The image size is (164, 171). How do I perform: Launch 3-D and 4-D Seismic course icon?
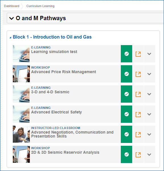(x=138, y=94)
